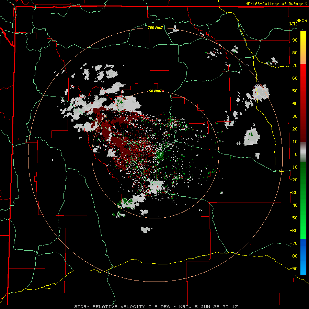Select the yellow segment of the color bar
This screenshot has width=309, height=309.
pos(303,47)
